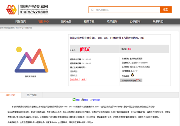Click the placeholder project image
The width and height of the screenshot is (180, 126).
point(31,59)
